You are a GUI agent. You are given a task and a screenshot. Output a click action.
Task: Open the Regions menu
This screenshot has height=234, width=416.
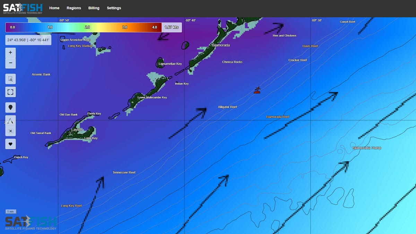(74, 8)
